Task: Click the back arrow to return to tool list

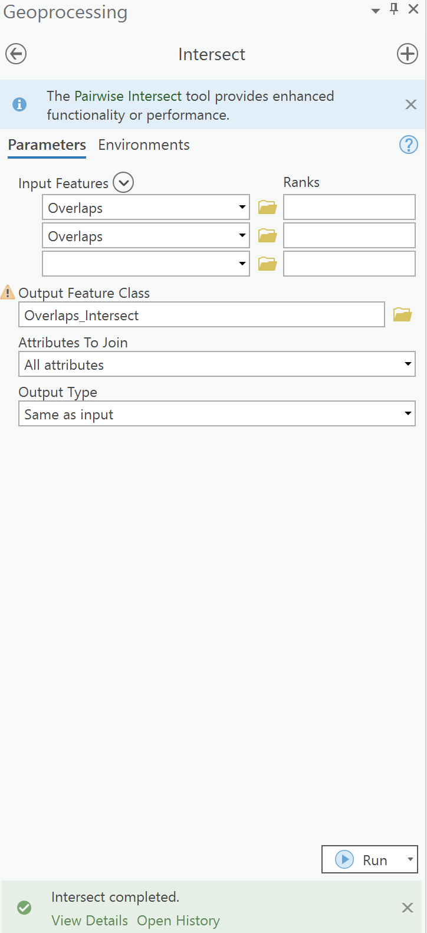Action: 15,54
